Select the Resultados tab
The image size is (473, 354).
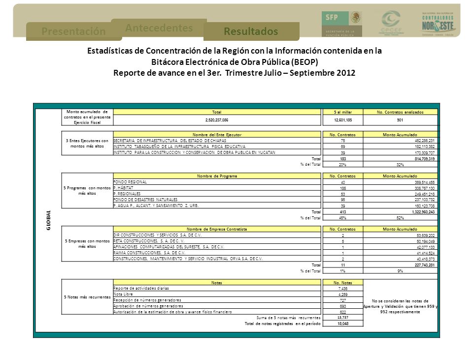[x=251, y=31]
